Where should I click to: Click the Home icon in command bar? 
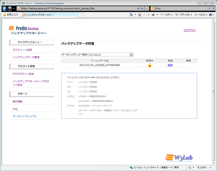[131, 15]
